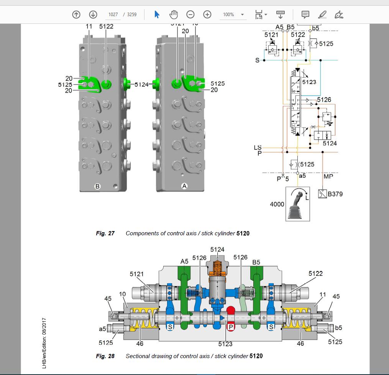Image resolution: width=389 pixels, height=375 pixels.
Task: Click Fig. 28 caption text
Action: tap(179, 356)
